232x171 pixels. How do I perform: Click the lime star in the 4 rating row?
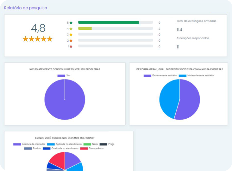click(71, 29)
